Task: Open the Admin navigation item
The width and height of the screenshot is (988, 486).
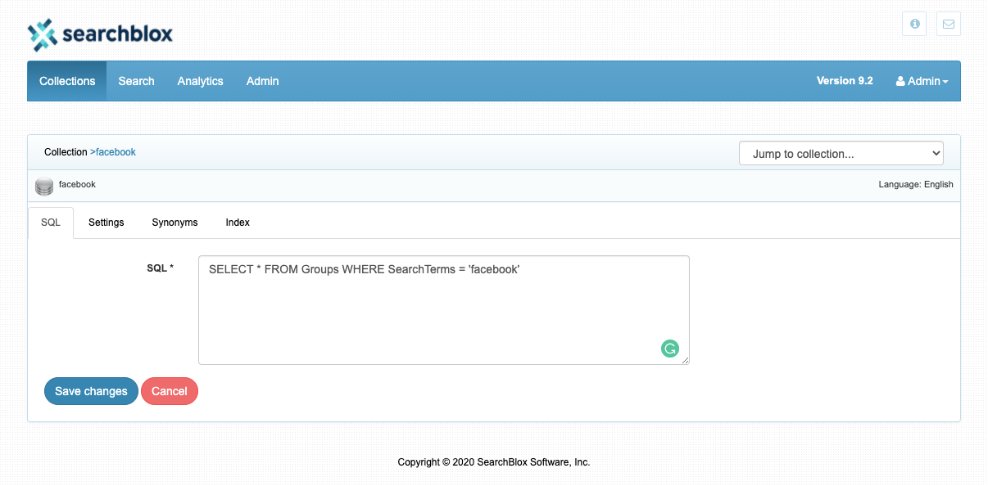Action: [263, 81]
